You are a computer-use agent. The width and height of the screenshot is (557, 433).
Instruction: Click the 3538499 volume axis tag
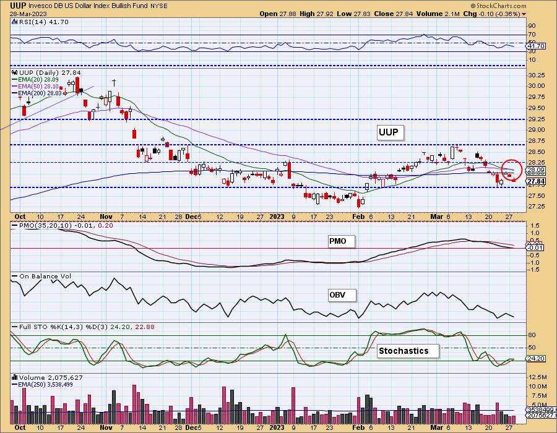point(540,409)
